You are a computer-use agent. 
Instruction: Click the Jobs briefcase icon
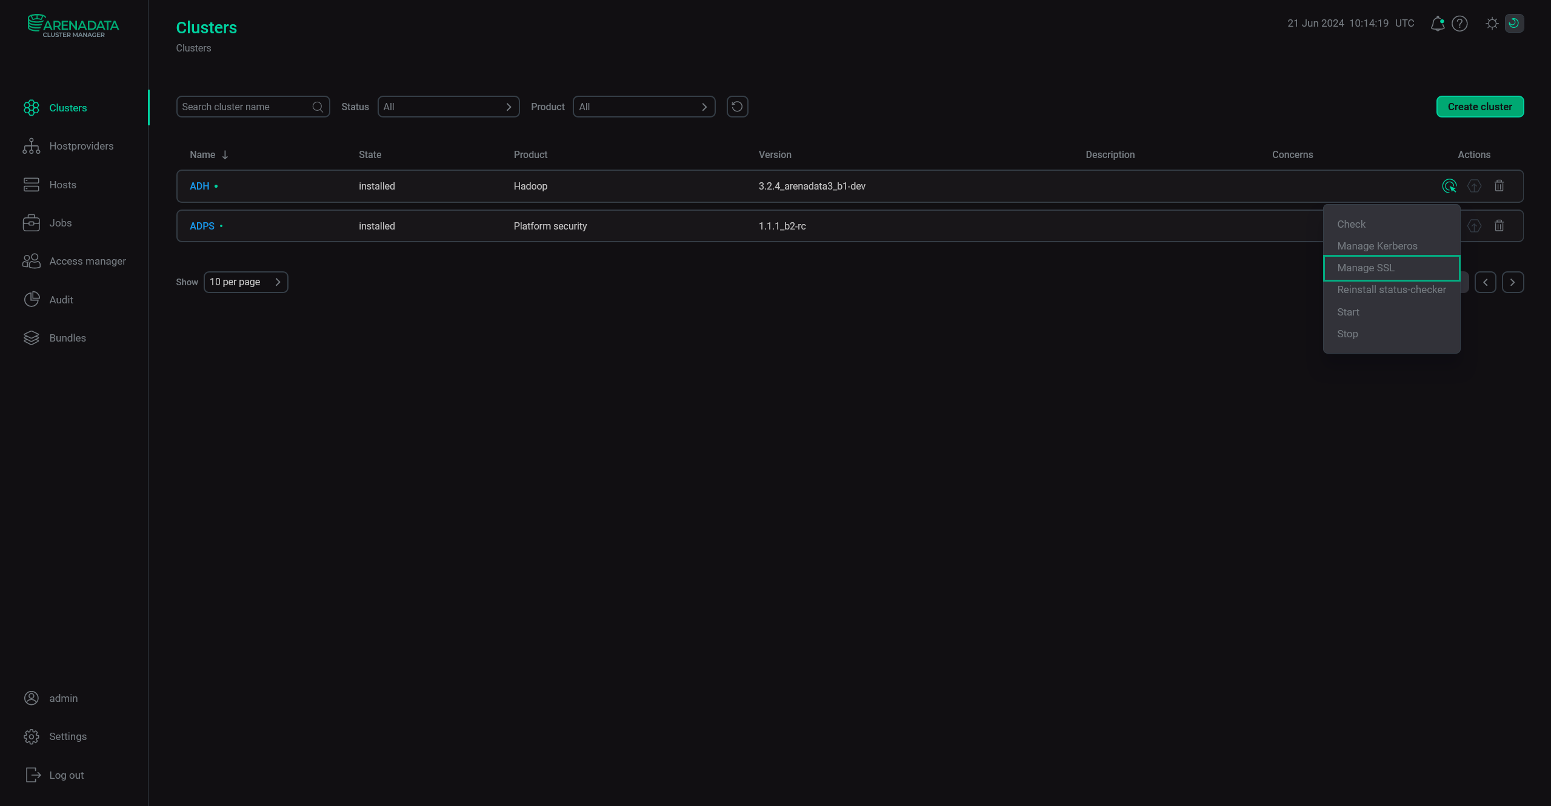[32, 223]
